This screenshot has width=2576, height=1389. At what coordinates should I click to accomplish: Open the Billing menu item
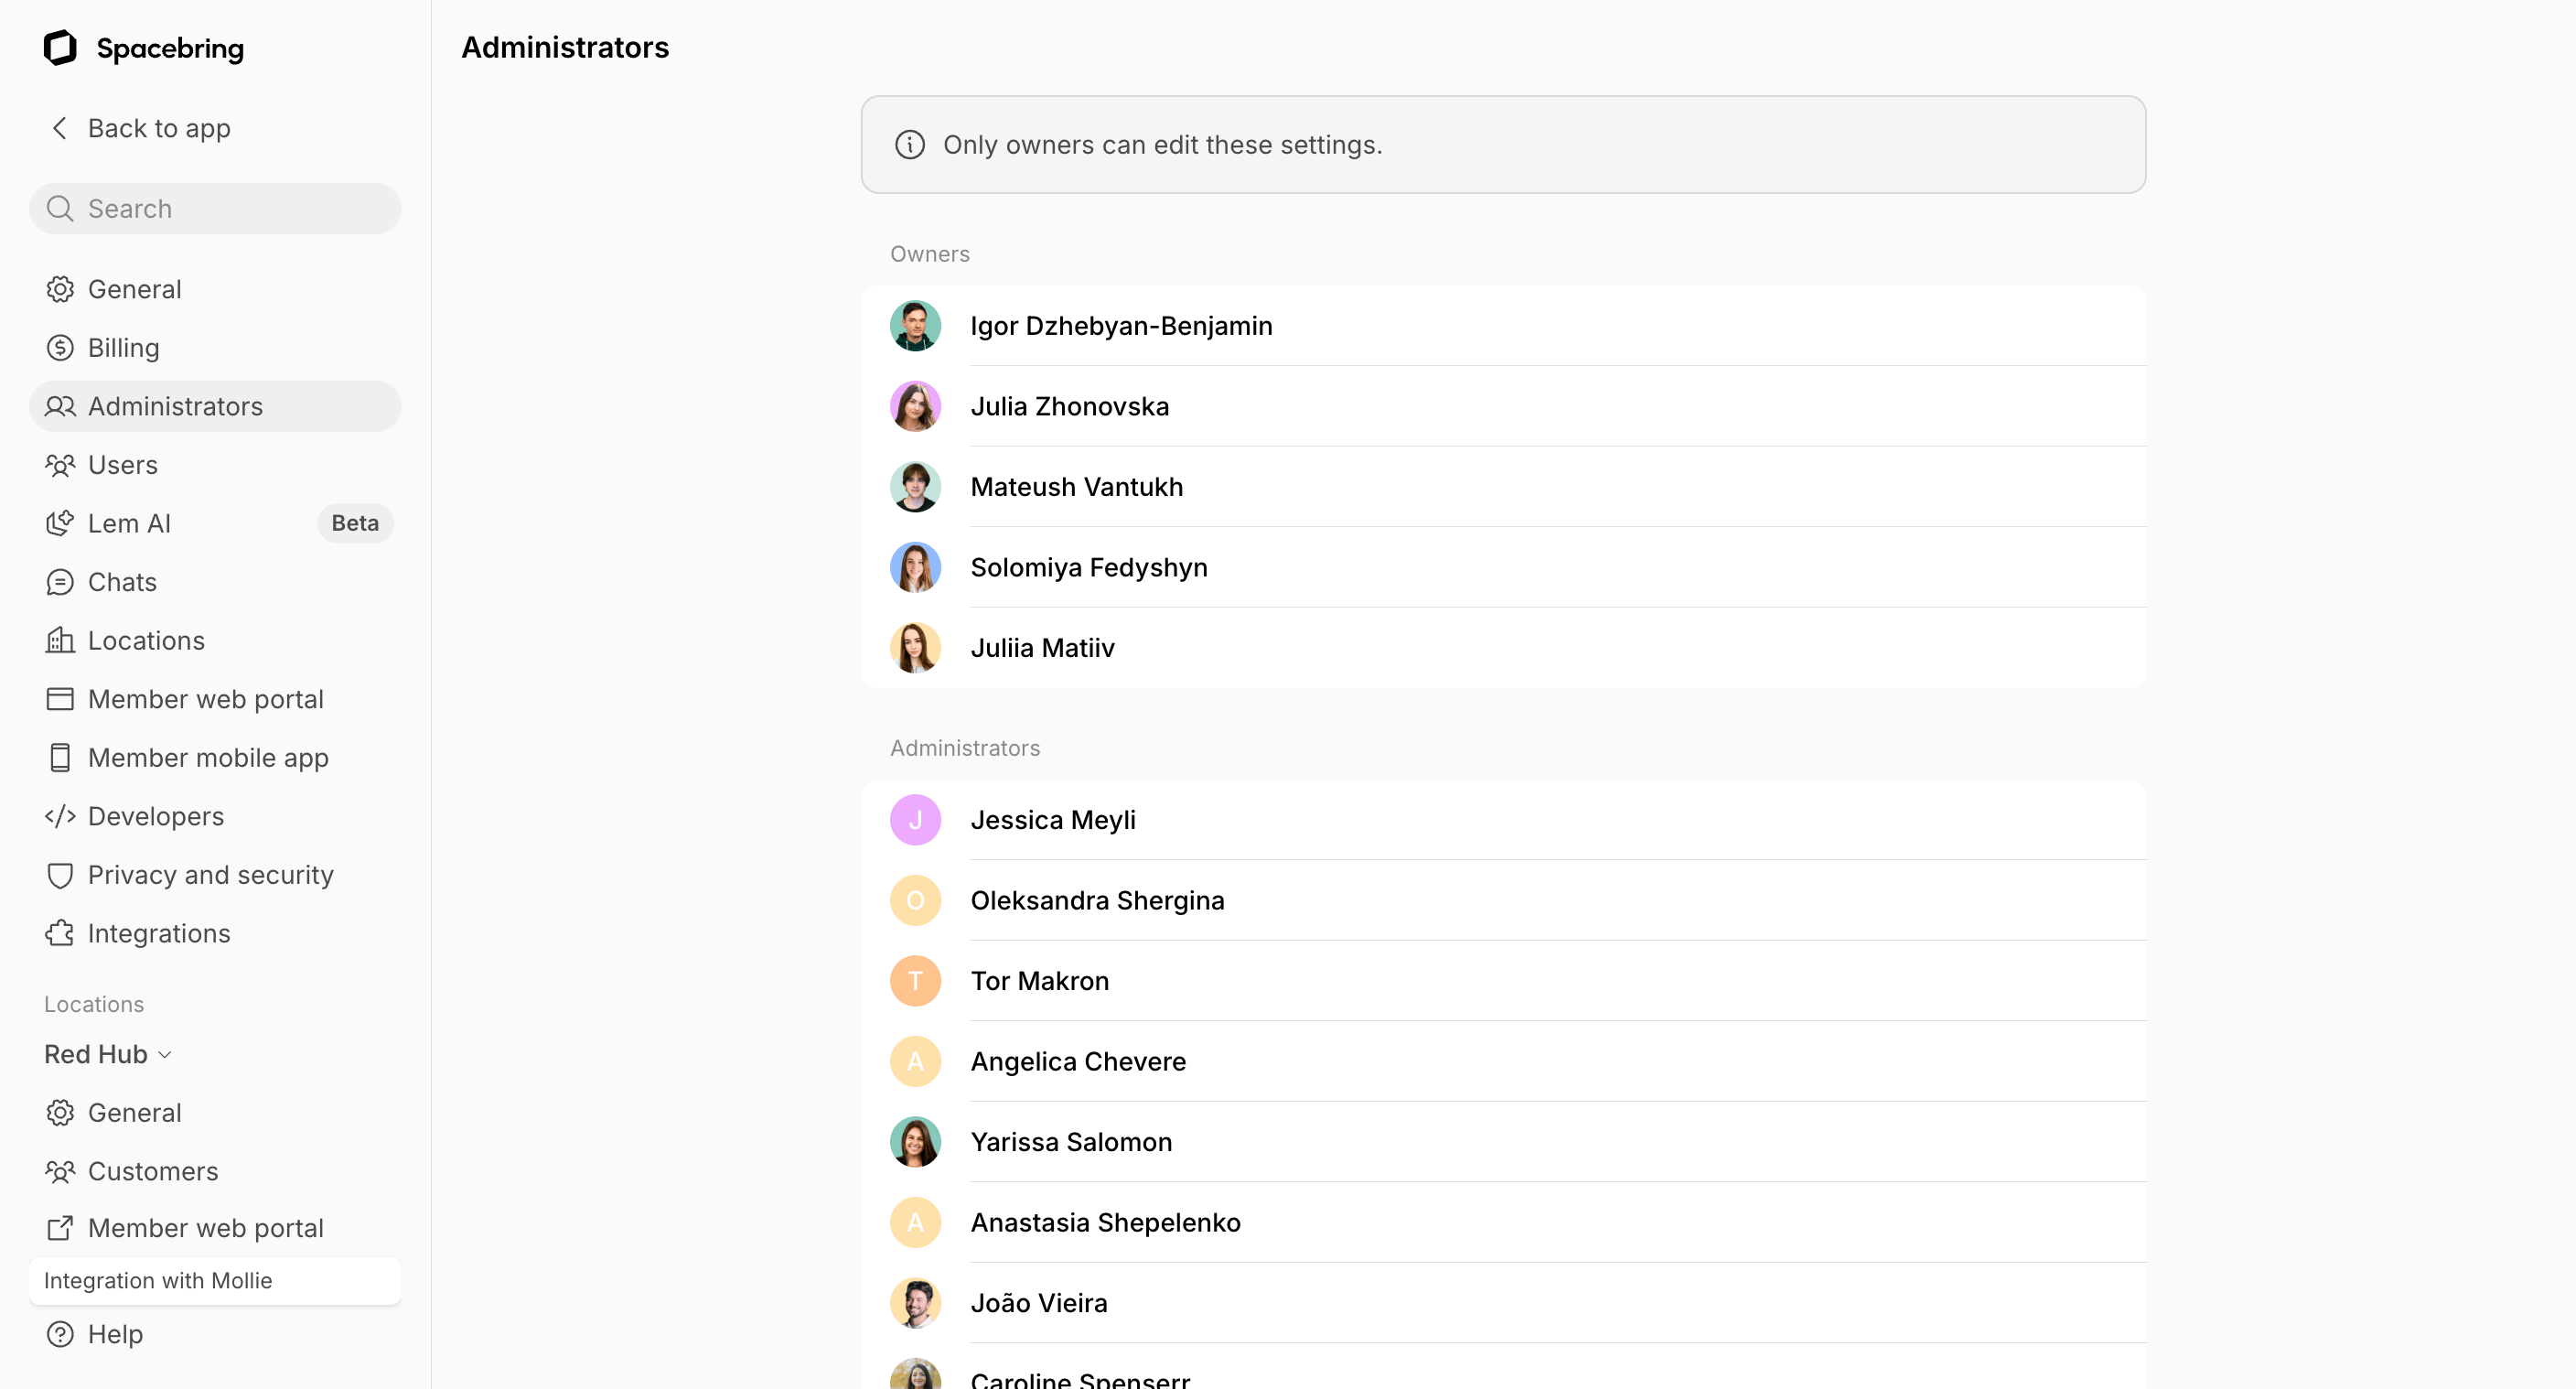(215, 348)
